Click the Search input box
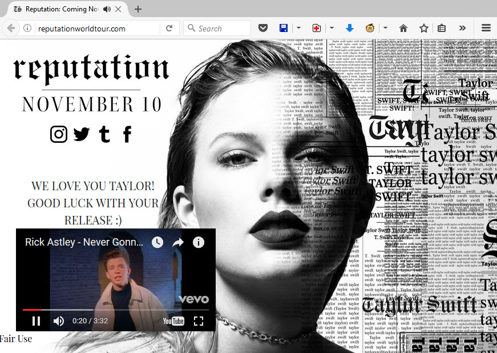The image size is (497, 353). pyautogui.click(x=217, y=29)
